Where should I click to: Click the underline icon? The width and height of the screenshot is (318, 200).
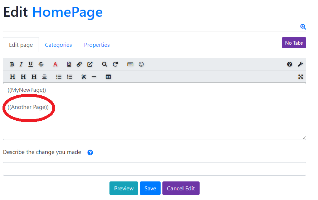pos(31,64)
